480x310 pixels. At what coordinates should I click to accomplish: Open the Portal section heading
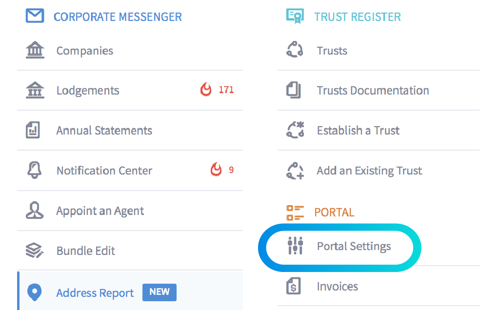(x=334, y=213)
